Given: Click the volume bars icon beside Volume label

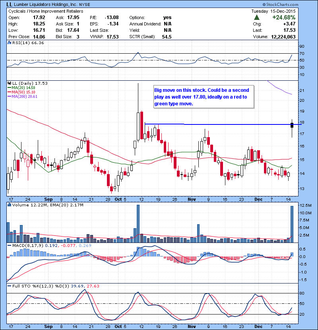Looking at the screenshot, I should 9,205.
